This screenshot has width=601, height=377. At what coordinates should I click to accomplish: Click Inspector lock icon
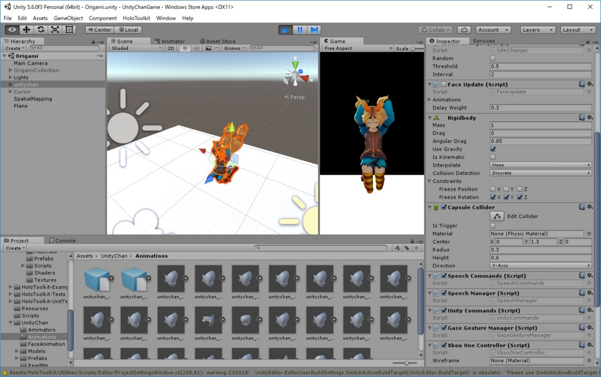(588, 42)
